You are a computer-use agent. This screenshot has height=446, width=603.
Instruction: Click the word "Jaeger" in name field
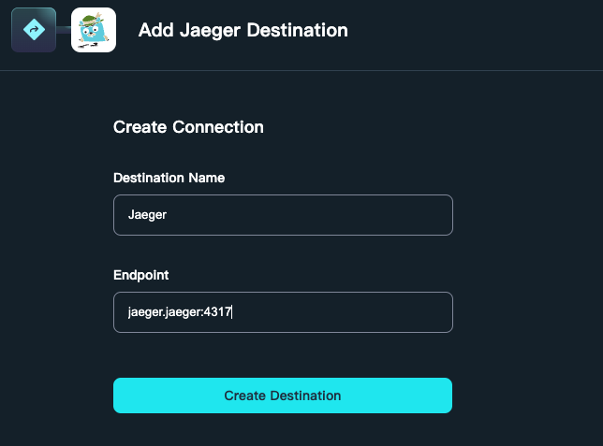147,215
